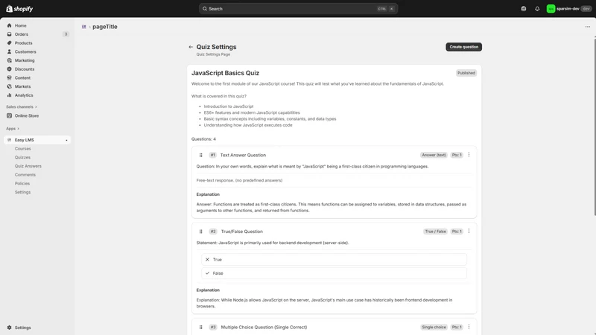
Task: Select the False answer option
Action: [x=334, y=273]
